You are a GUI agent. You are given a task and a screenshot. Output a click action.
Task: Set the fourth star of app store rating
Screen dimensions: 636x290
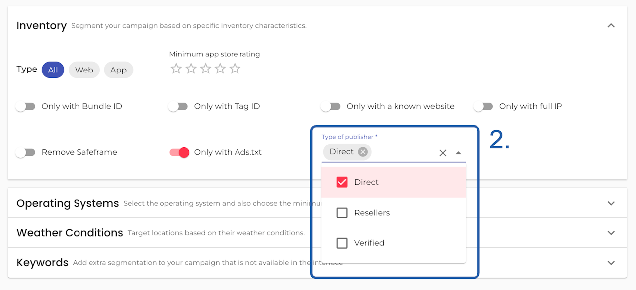[220, 69]
